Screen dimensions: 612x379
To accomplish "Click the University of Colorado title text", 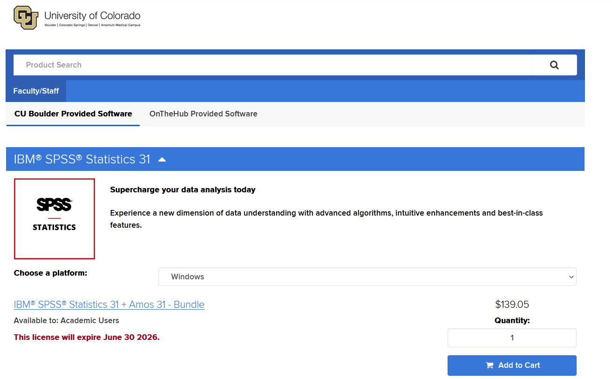I will point(92,16).
